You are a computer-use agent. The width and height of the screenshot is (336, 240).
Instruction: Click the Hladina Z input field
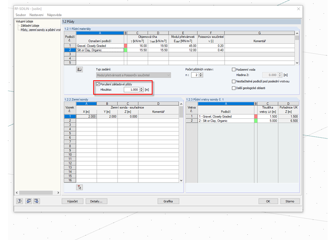coord(270,75)
